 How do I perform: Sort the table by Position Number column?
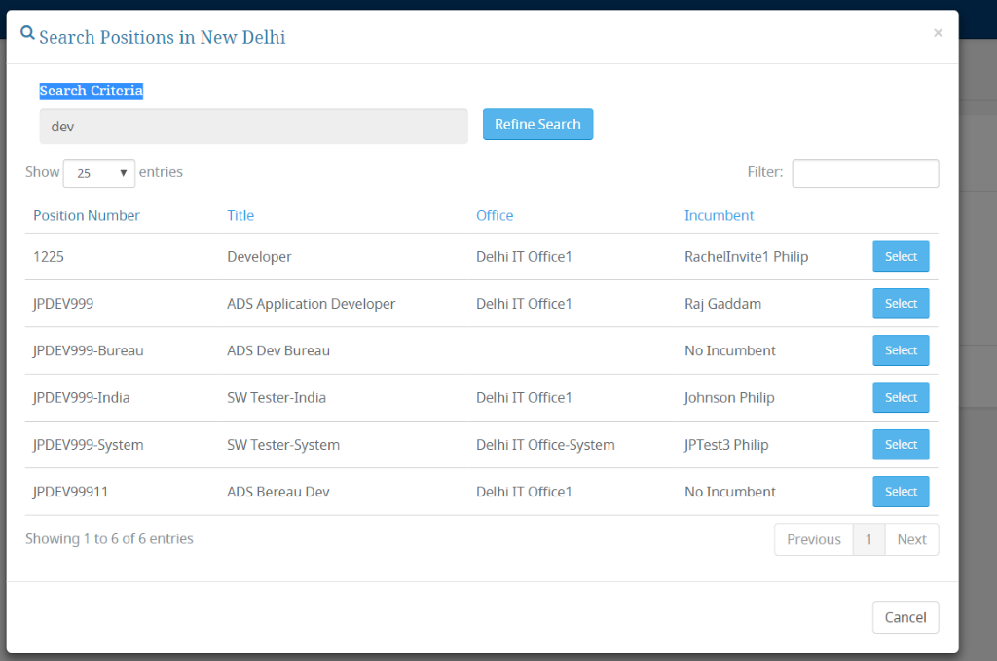pos(87,215)
